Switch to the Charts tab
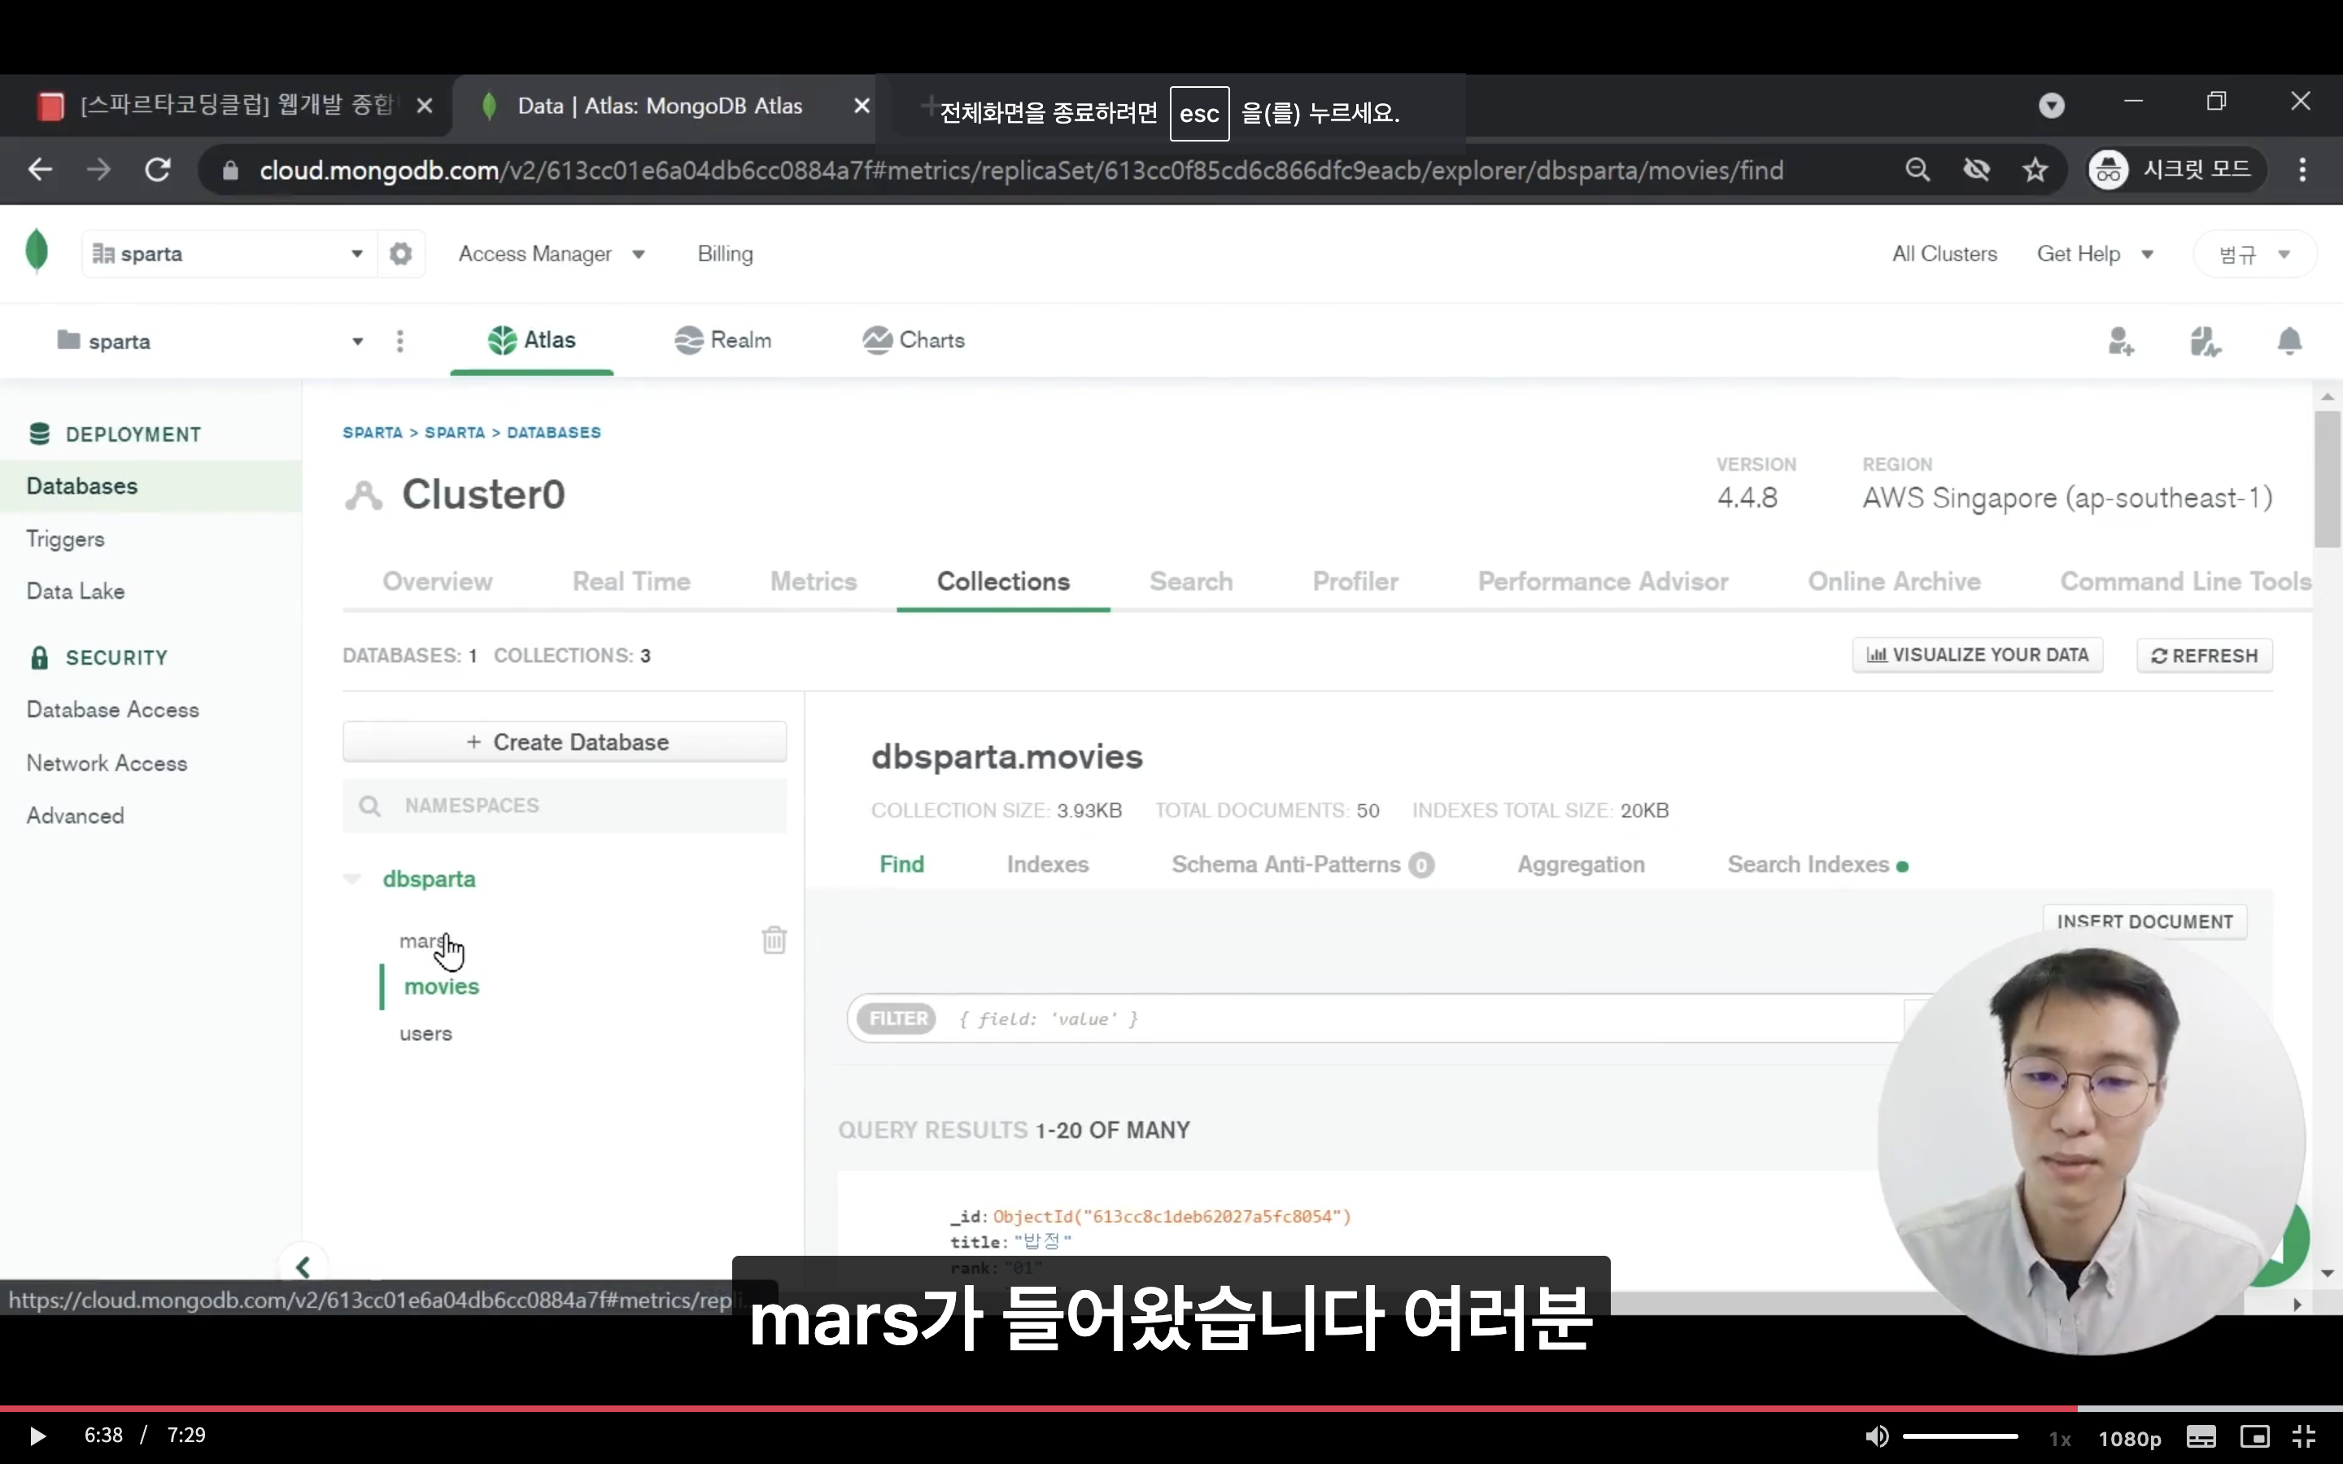The image size is (2343, 1464). click(913, 340)
